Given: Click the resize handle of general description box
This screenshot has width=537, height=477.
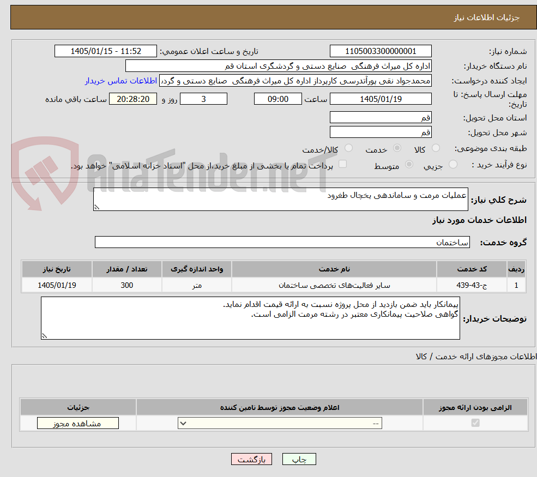Looking at the screenshot, I should [x=97, y=207].
